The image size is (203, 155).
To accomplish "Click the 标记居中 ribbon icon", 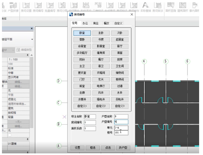I will click(74, 6).
